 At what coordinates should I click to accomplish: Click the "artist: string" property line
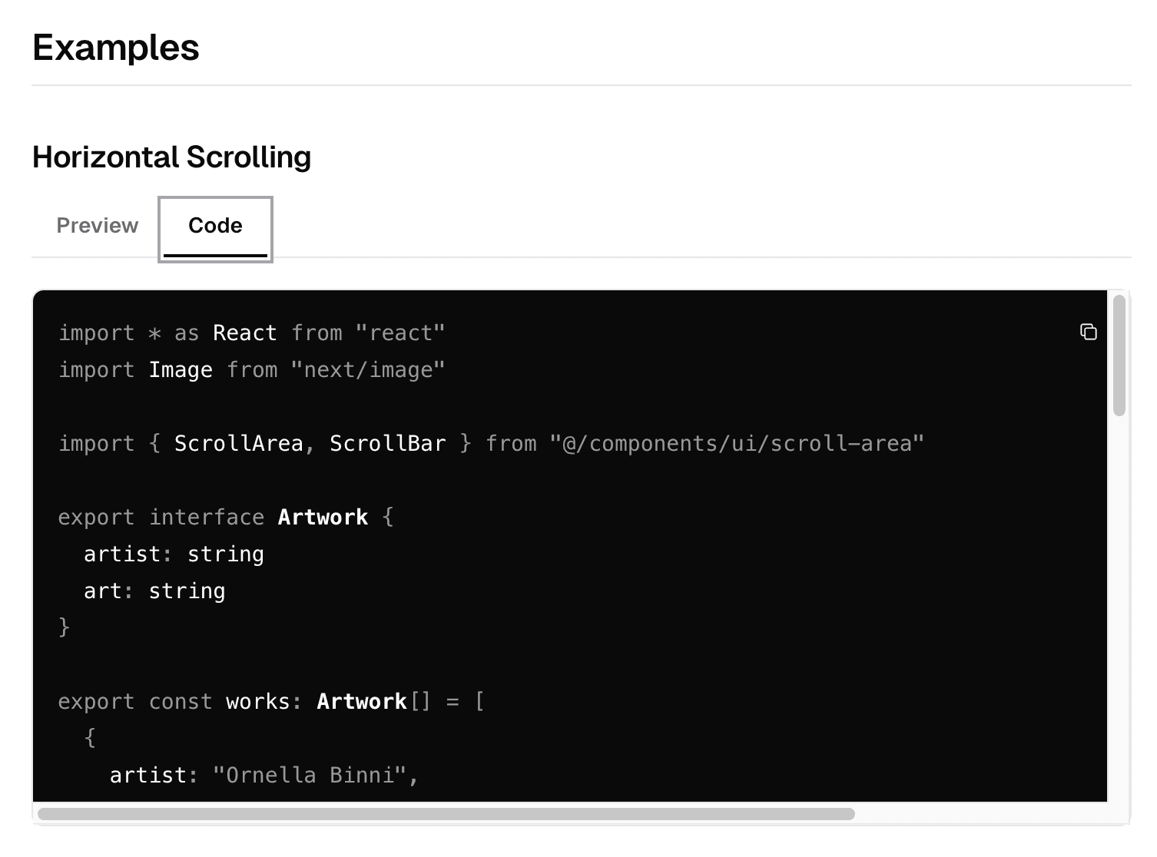point(174,554)
